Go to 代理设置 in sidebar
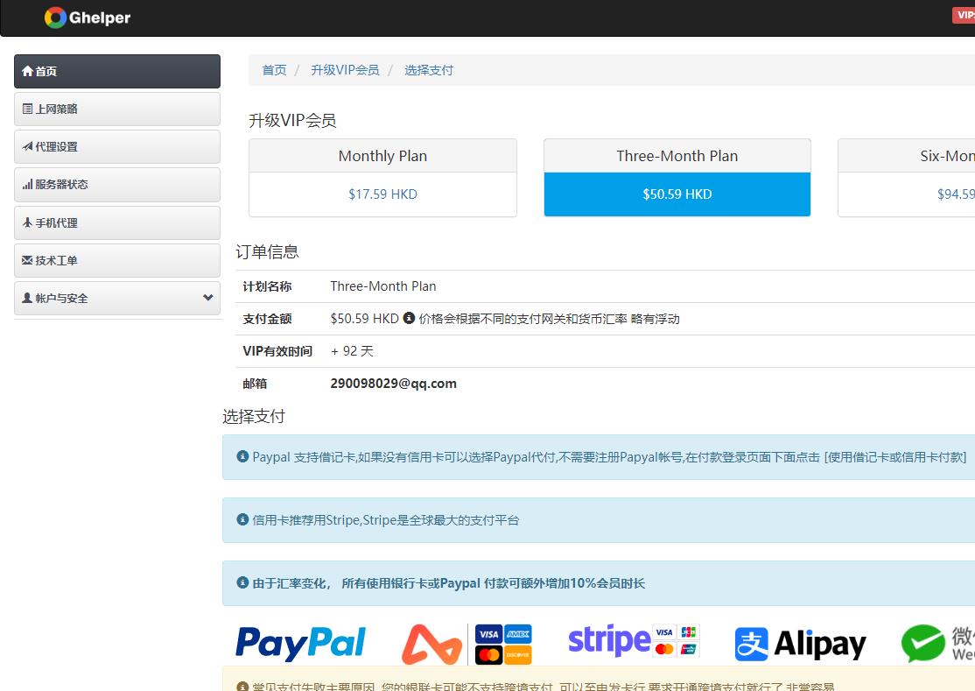 point(117,147)
